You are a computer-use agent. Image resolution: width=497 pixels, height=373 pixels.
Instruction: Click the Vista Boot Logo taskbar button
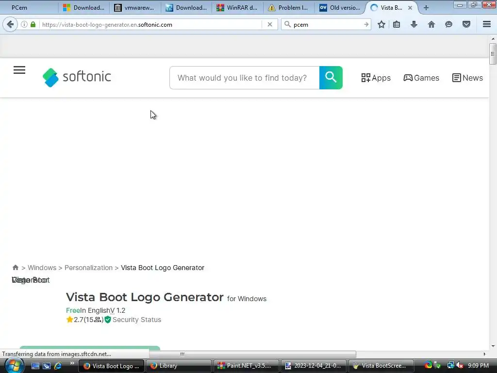click(x=111, y=366)
